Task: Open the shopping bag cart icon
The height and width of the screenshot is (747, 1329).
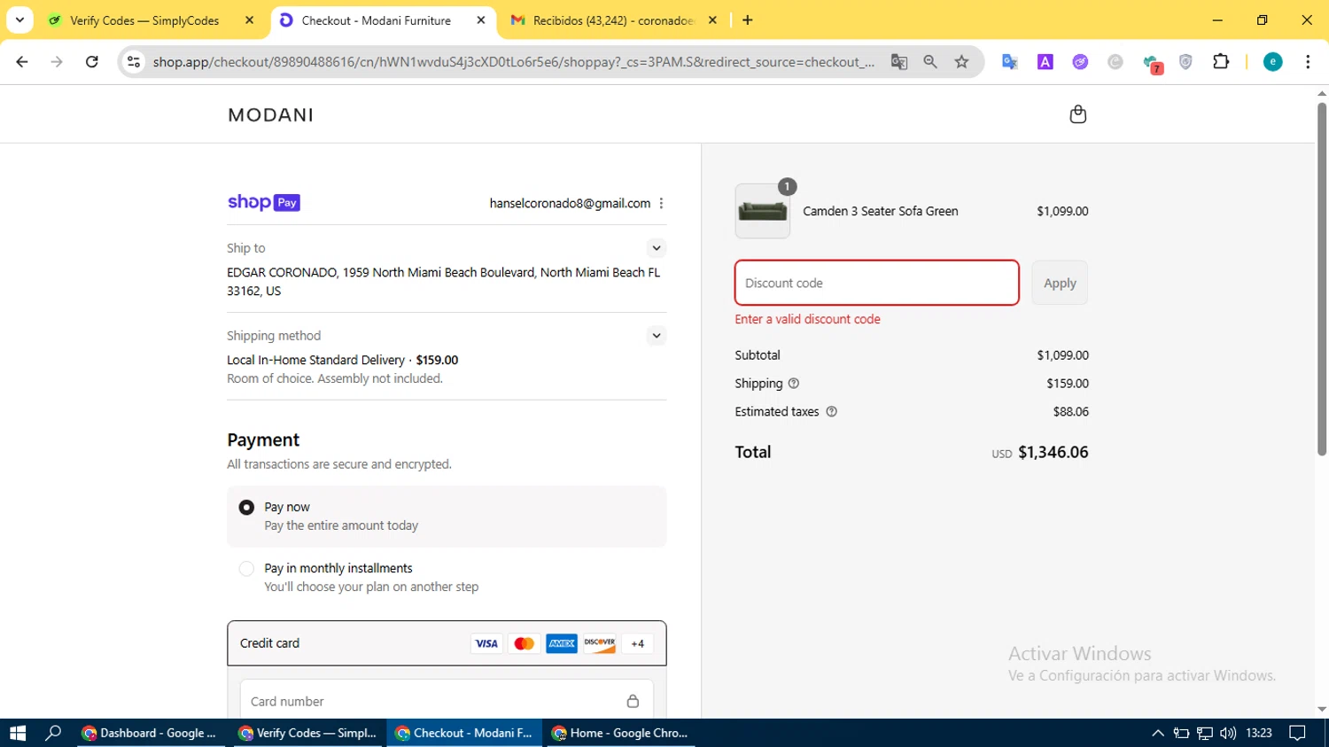Action: coord(1077,114)
